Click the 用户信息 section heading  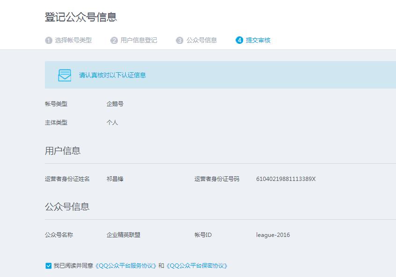(63, 151)
